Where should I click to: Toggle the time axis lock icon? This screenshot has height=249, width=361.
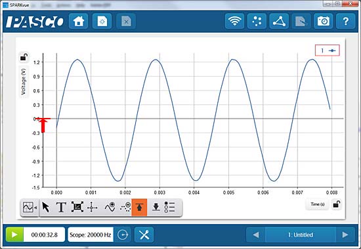pos(336,204)
